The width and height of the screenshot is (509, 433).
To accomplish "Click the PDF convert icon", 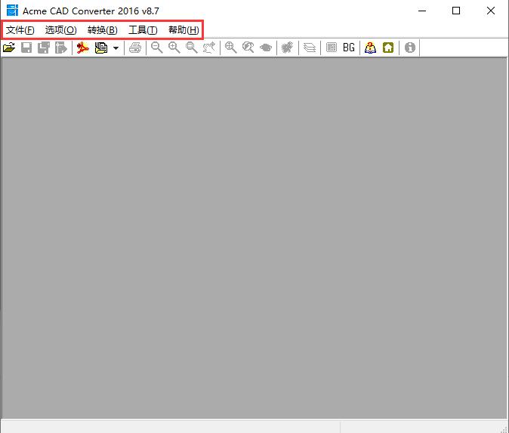I will point(82,48).
